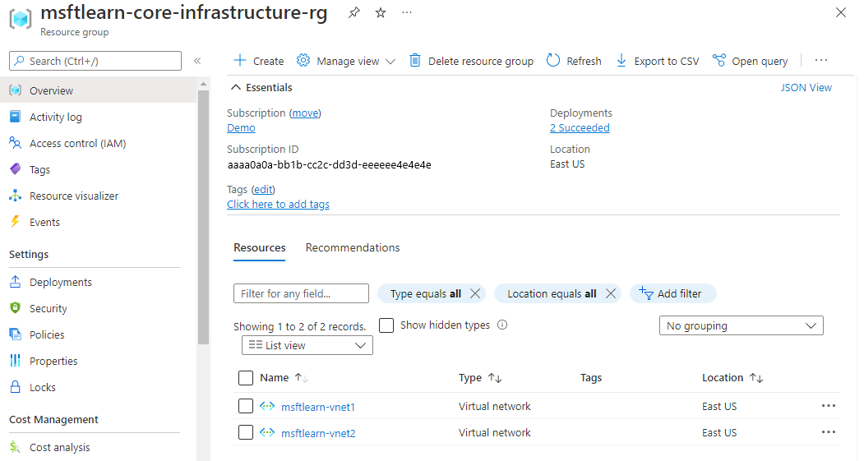The height and width of the screenshot is (461, 864).
Task: Open the msftlearn-vnet2 virtual network
Action: (318, 433)
